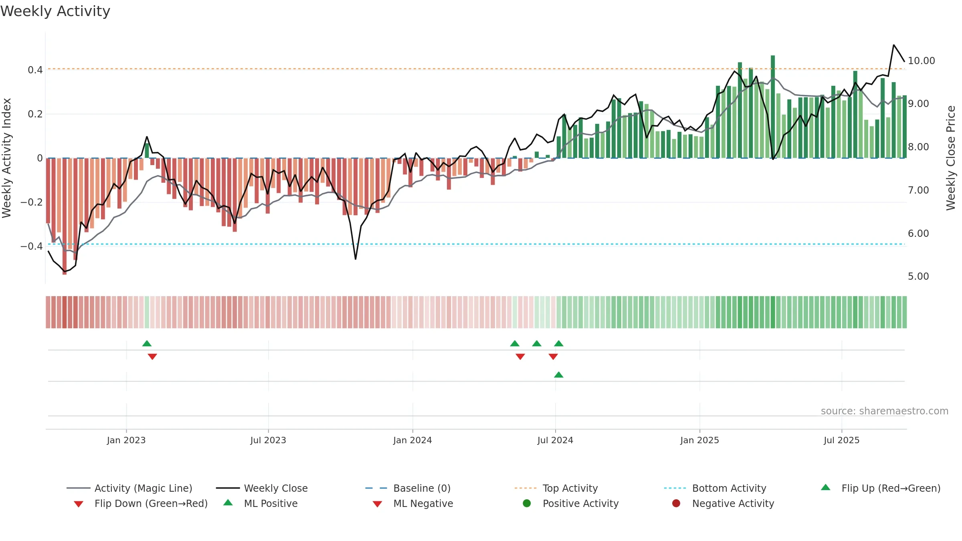Click the Jan 2023 axis label
Screen dimensions: 962x541
coord(126,440)
